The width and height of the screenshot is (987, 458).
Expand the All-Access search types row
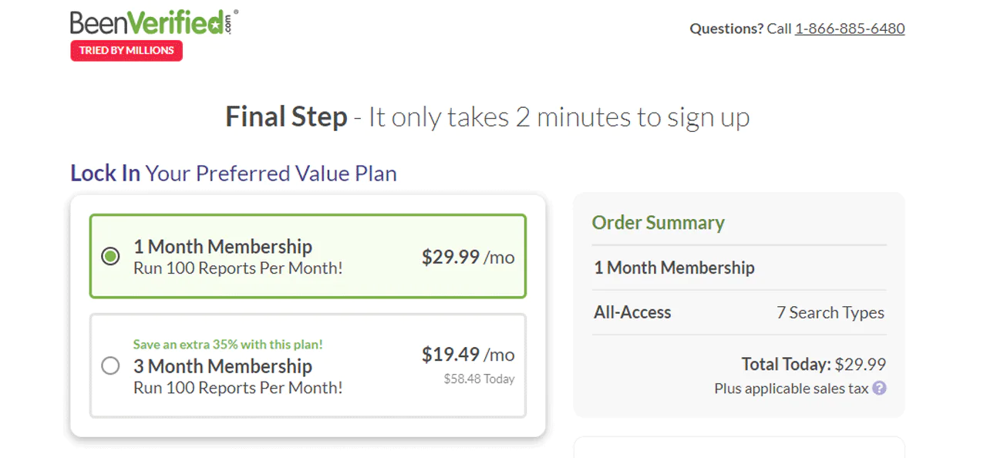coord(739,312)
